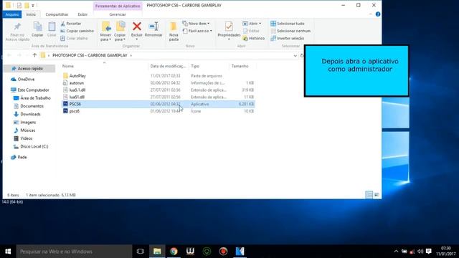Open address bar history dropdown
The width and height of the screenshot is (459, 258).
[x=295, y=55]
